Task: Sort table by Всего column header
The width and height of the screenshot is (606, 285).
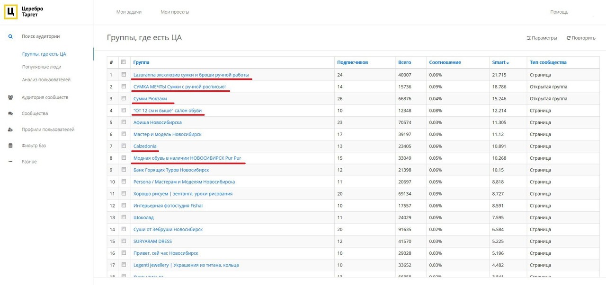Action: [x=405, y=62]
